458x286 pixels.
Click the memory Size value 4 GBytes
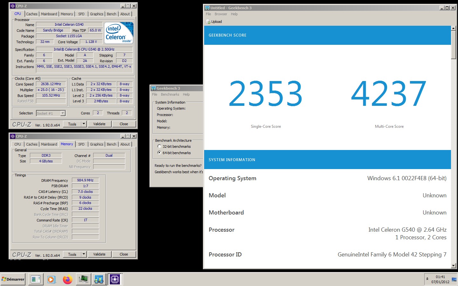(x=46, y=161)
